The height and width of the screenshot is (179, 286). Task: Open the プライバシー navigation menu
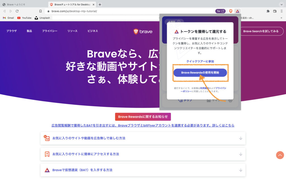(50, 31)
